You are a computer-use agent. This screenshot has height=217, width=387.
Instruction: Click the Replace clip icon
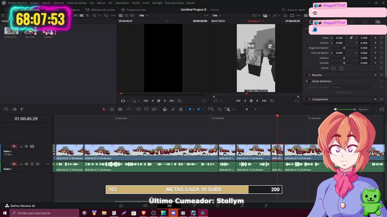[x=154, y=109]
